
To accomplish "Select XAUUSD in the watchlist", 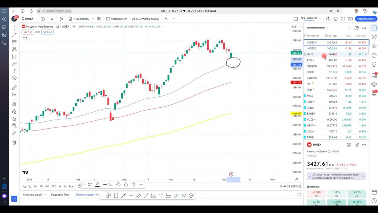I will [336, 78].
